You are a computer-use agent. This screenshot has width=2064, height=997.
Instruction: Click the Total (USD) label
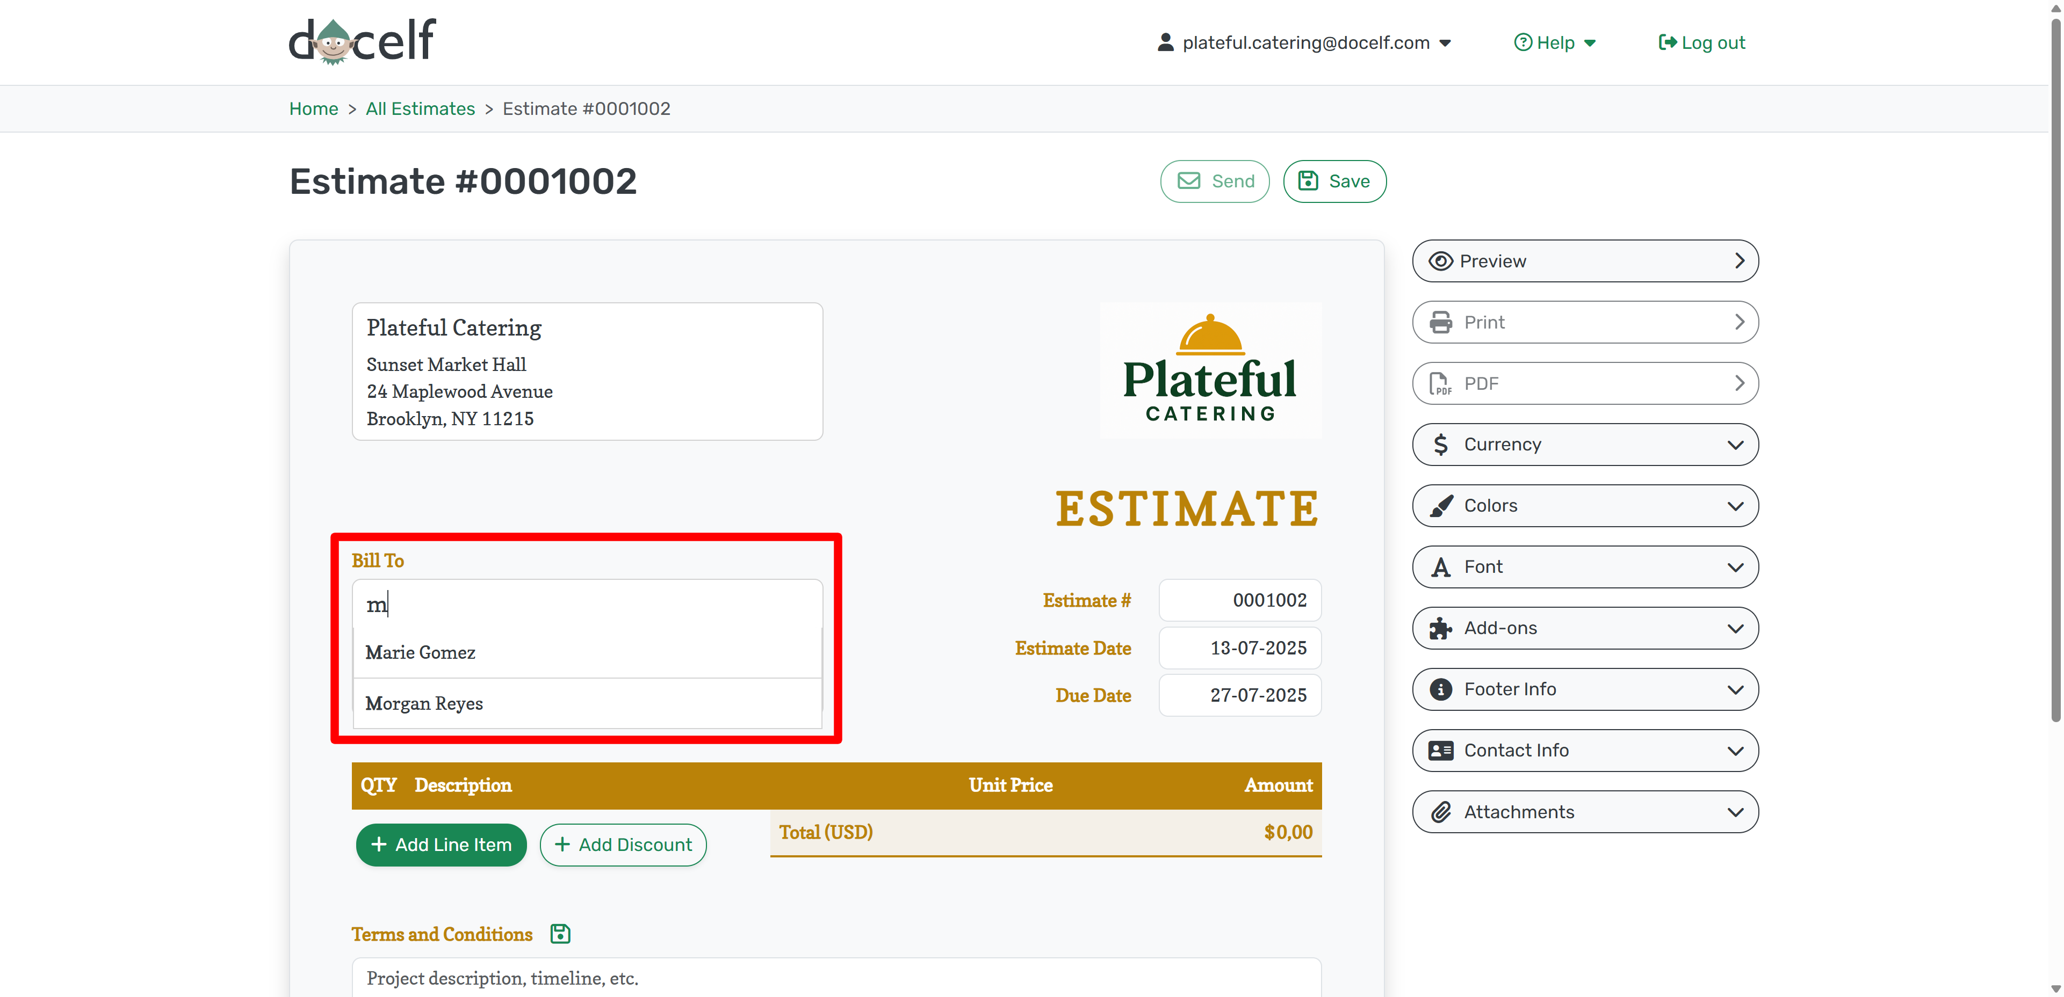point(825,832)
